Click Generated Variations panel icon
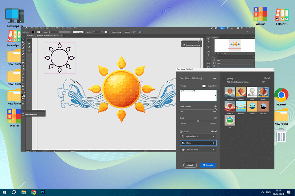 click(x=23, y=115)
